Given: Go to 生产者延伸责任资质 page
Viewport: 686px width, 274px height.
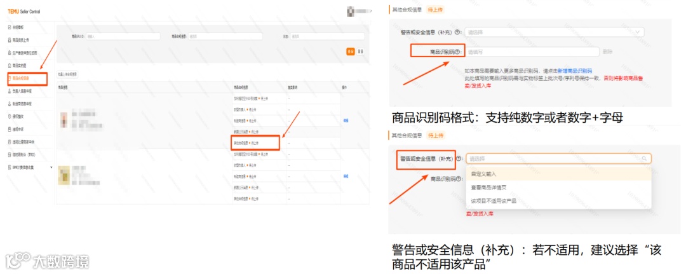Looking at the screenshot, I should [26, 53].
